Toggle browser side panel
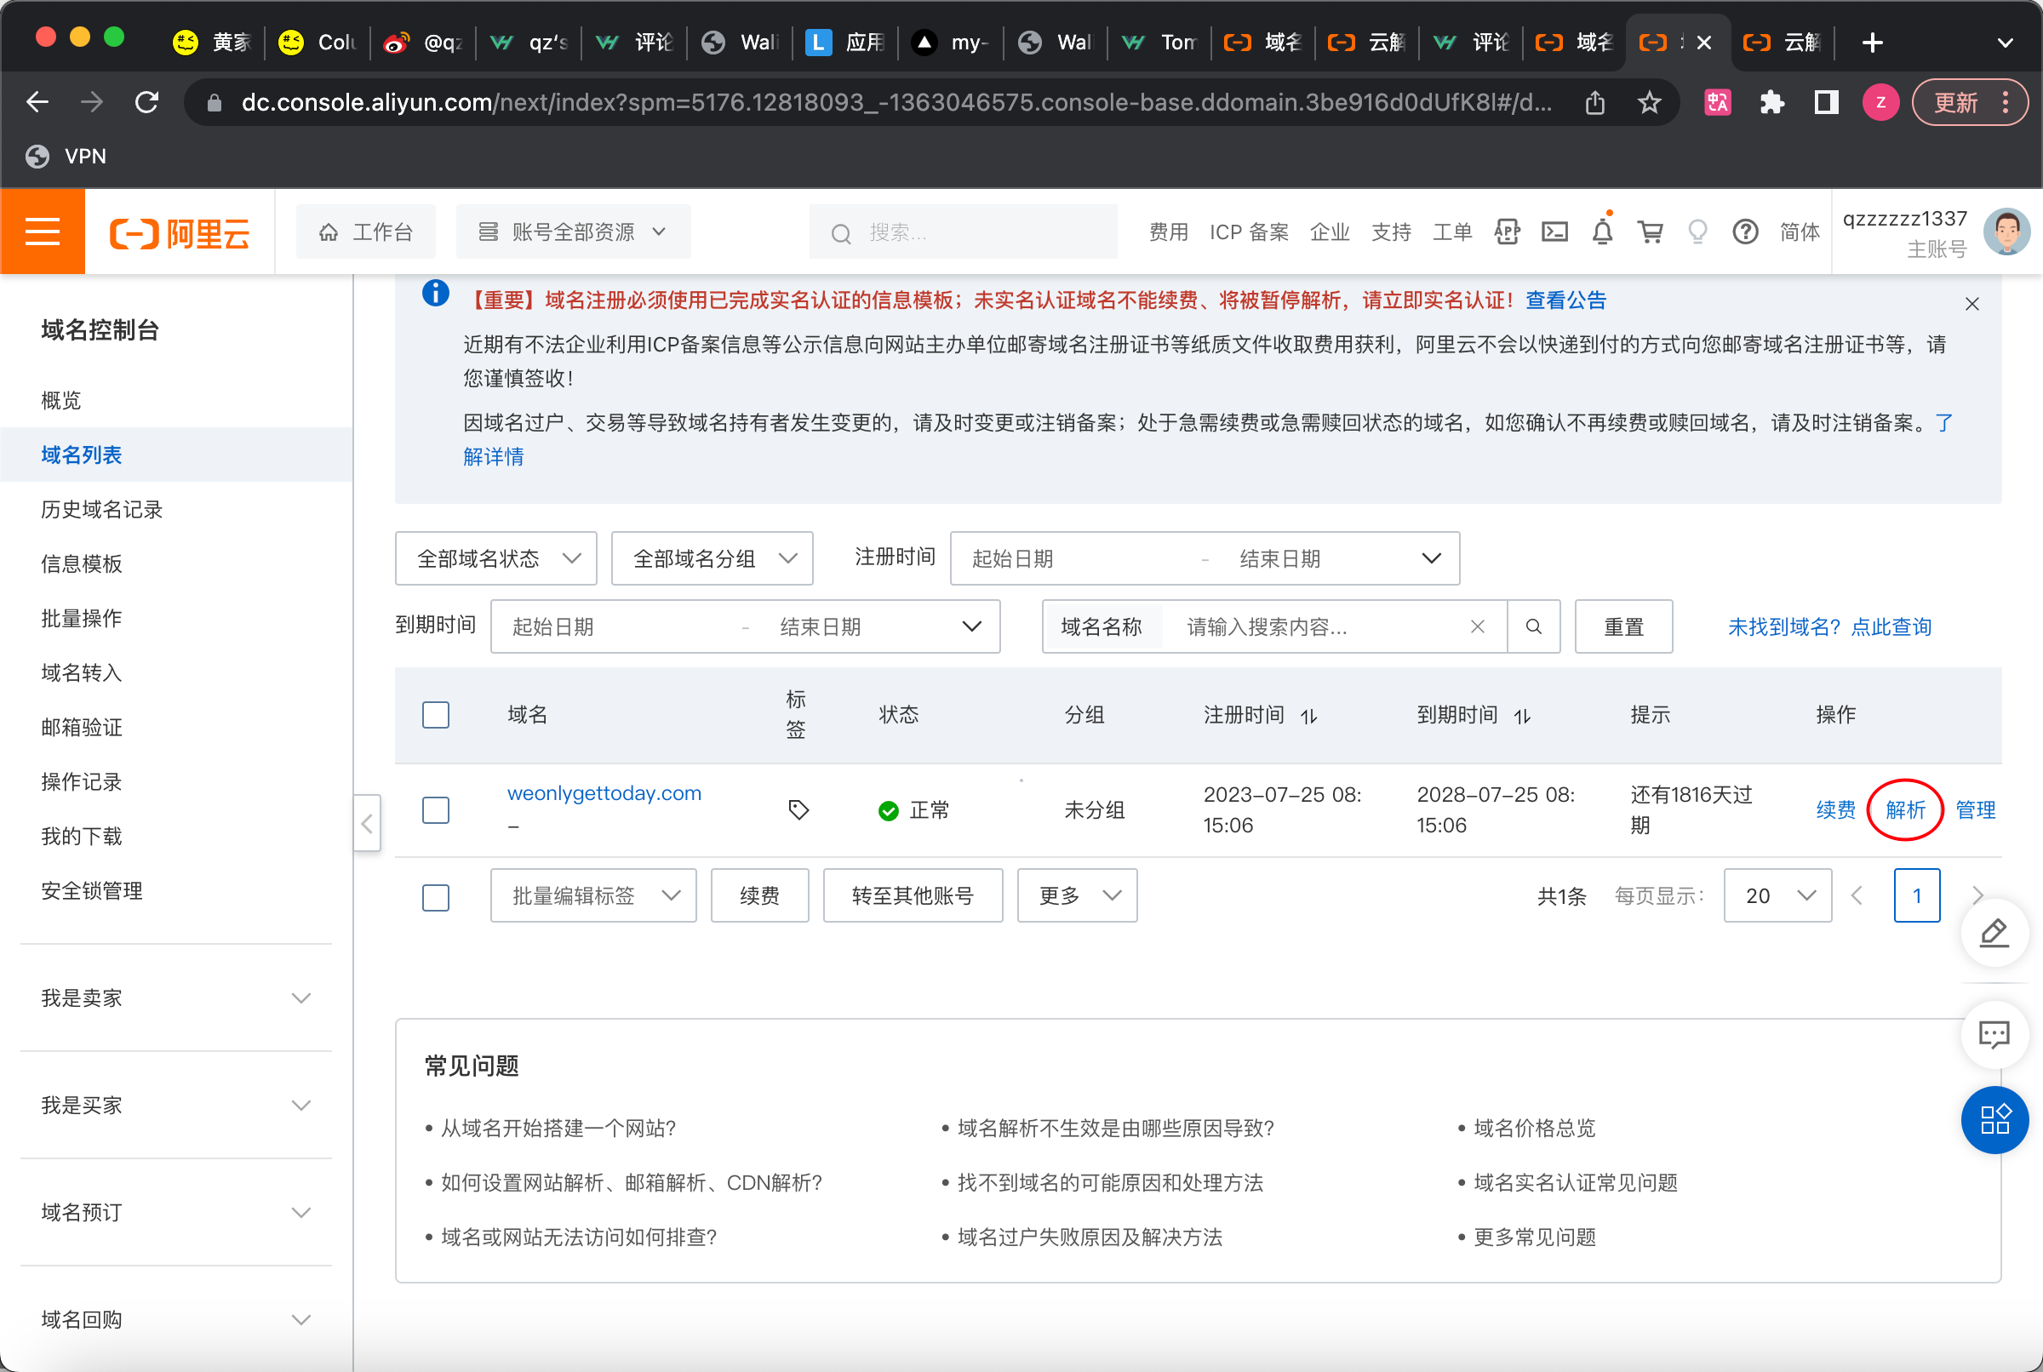2043x1372 pixels. (x=1826, y=102)
